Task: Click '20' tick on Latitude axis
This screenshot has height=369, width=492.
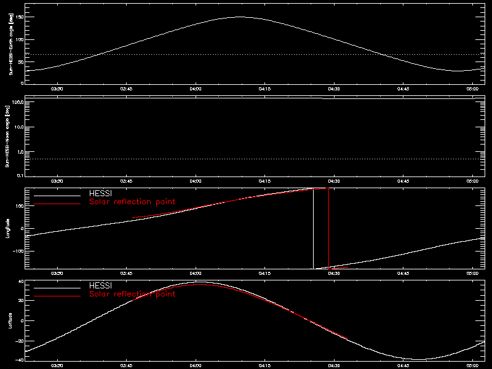Action: click(x=21, y=301)
